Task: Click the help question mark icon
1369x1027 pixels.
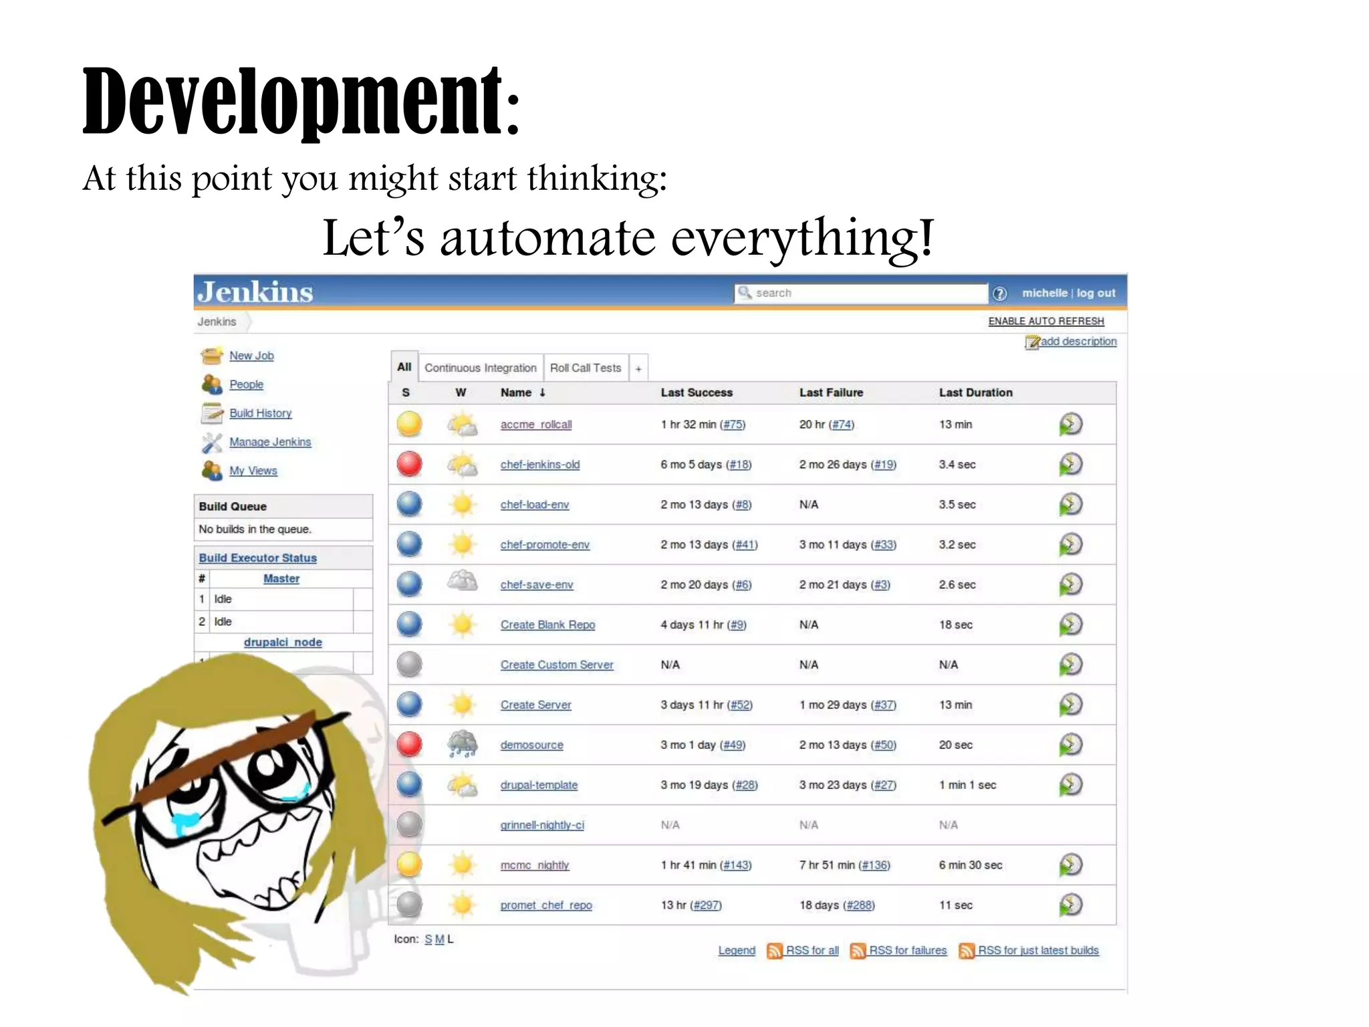Action: point(999,294)
